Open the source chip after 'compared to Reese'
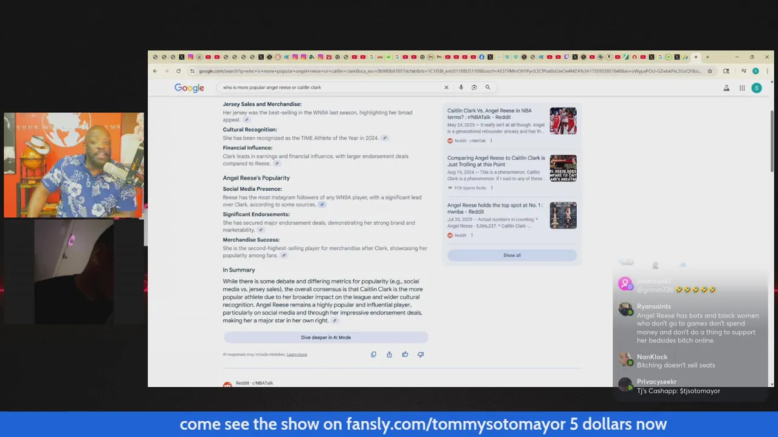The image size is (778, 437). [277, 163]
